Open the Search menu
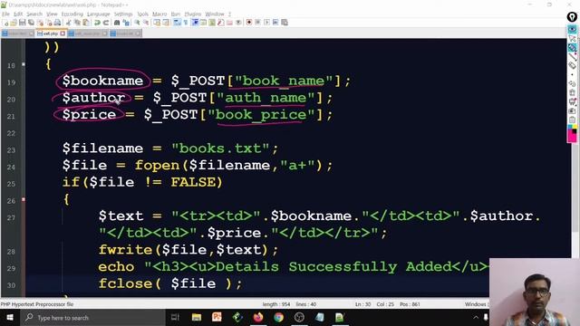This screenshot has width=580, height=326. (34, 14)
